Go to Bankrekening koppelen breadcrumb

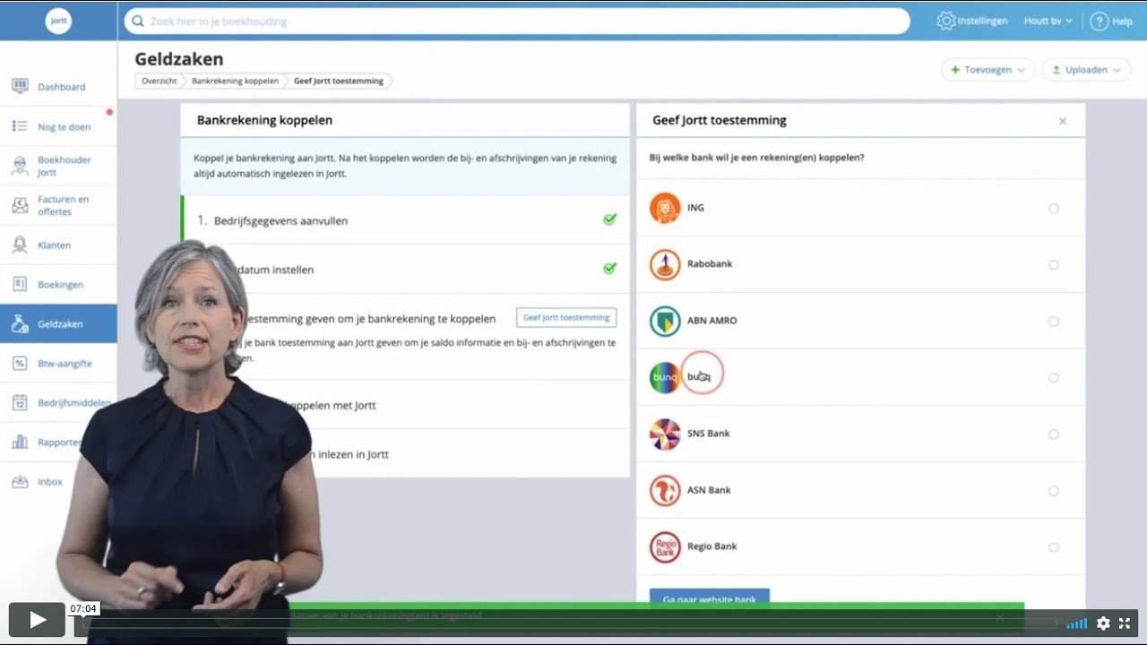235,81
